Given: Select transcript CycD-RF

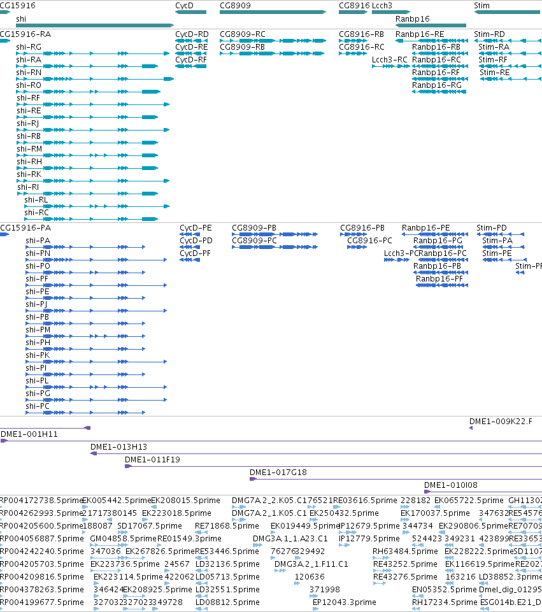Looking at the screenshot, I should point(191,66).
